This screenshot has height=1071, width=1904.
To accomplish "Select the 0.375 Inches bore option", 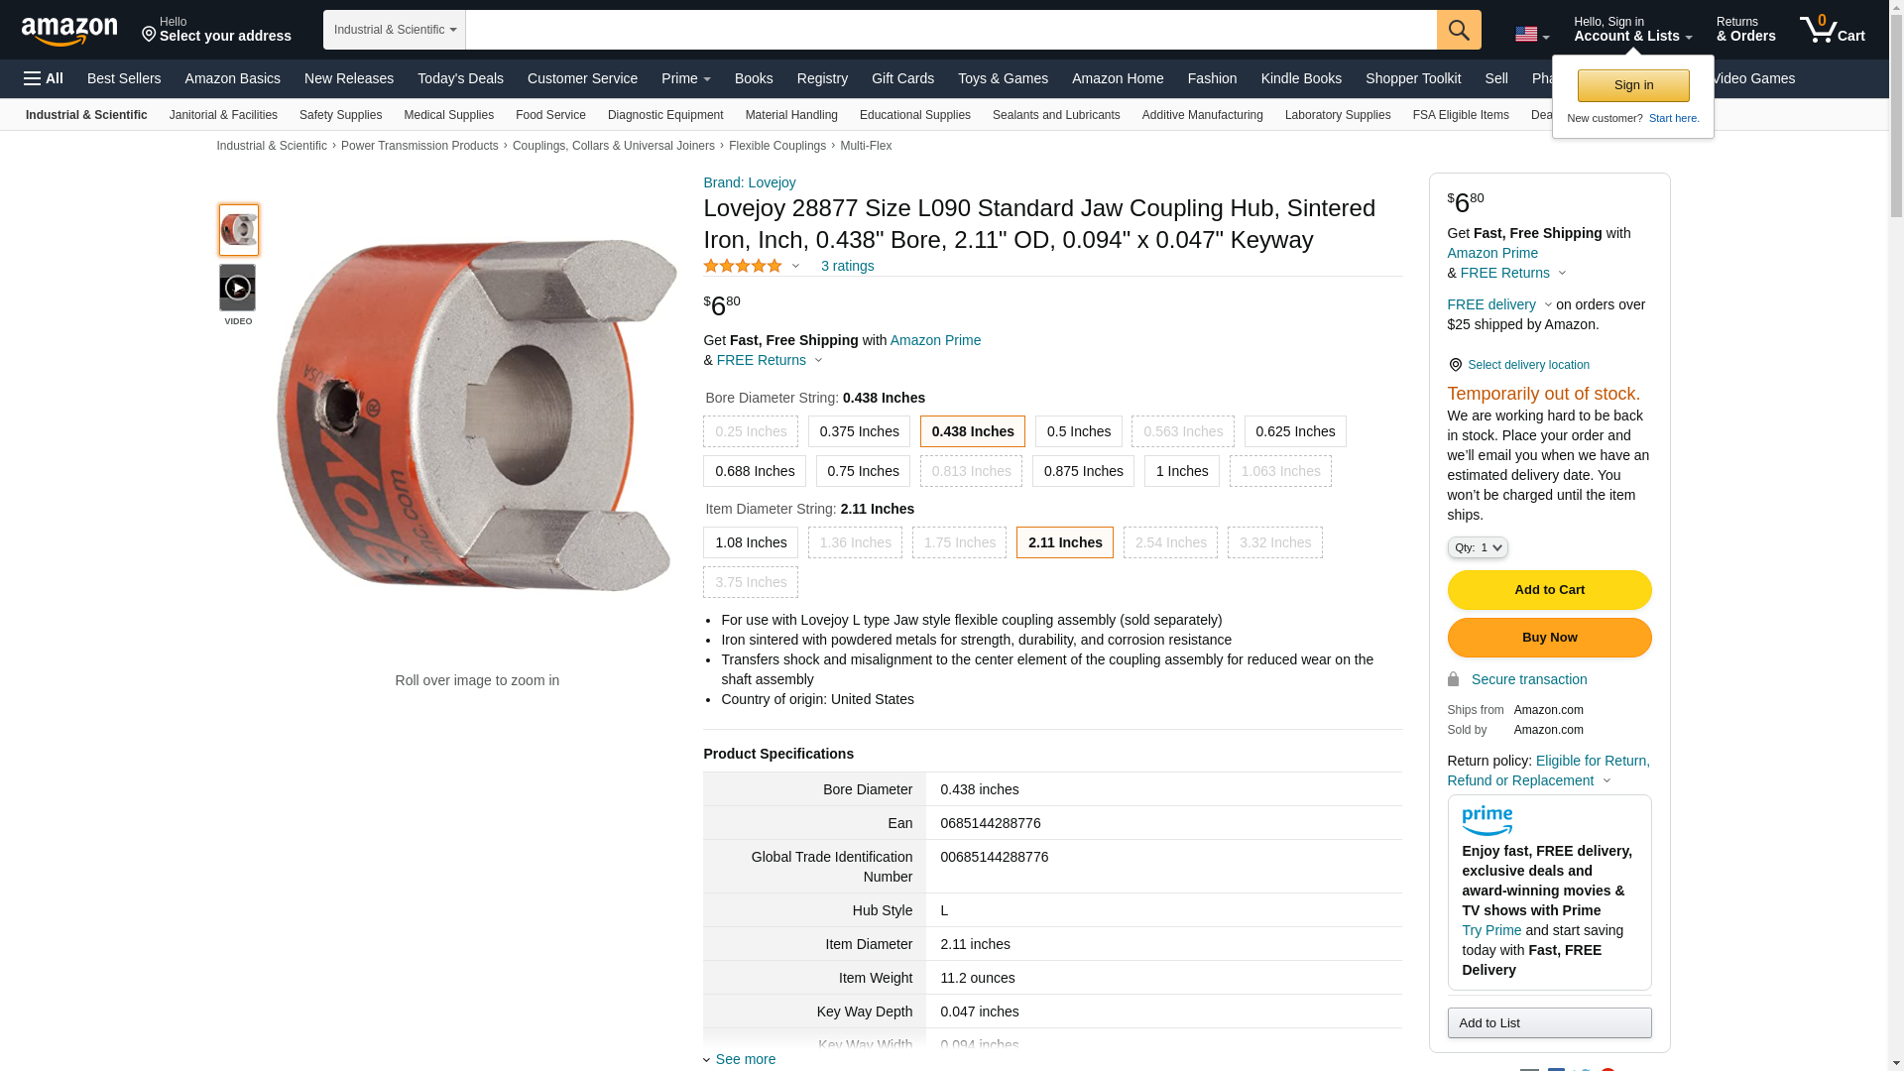I will click(859, 431).
